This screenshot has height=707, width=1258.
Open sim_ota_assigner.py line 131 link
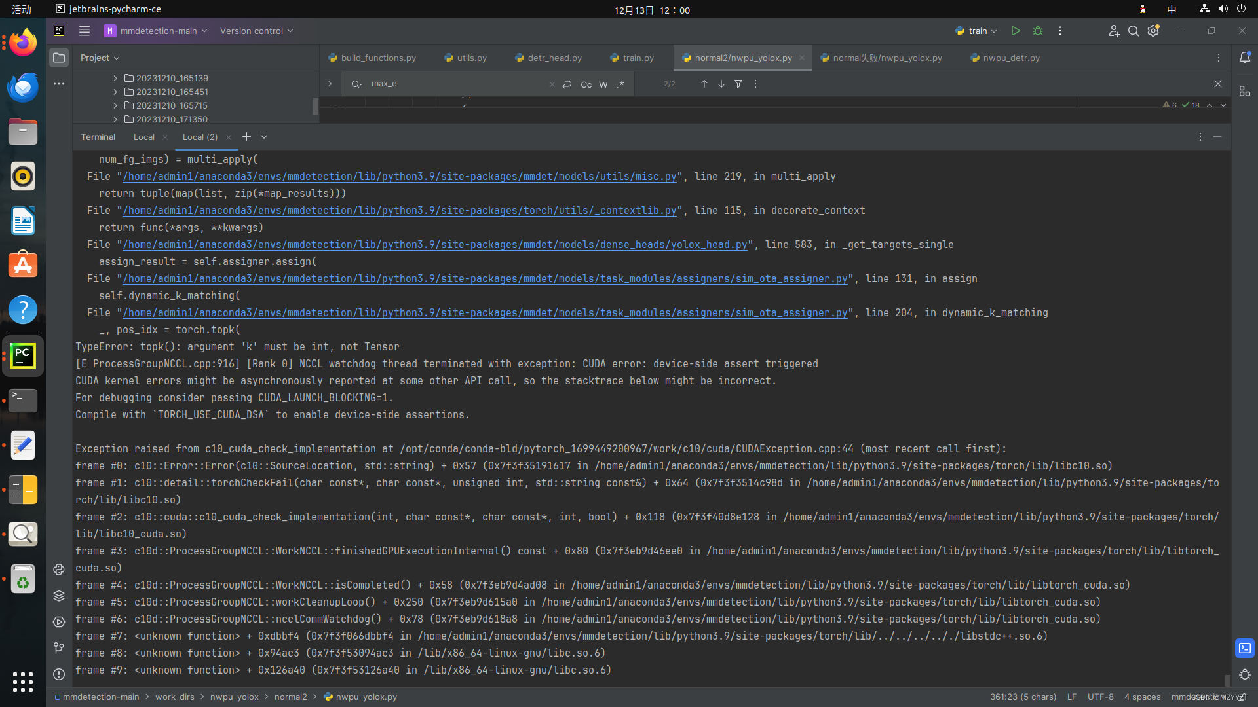pos(485,279)
